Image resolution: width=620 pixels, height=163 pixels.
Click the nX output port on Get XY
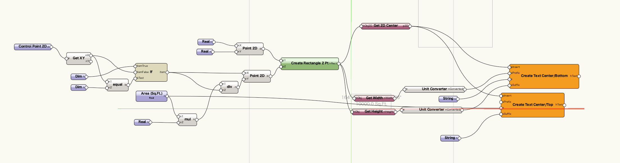tap(91, 56)
